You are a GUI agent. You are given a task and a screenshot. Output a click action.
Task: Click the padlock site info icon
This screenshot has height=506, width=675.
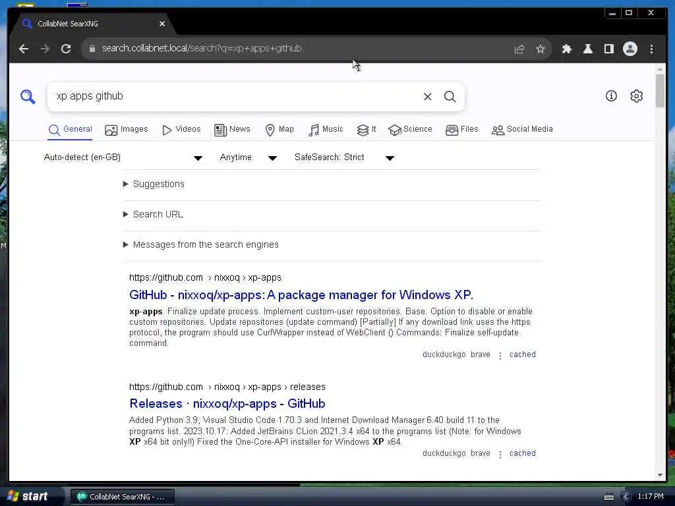92,49
